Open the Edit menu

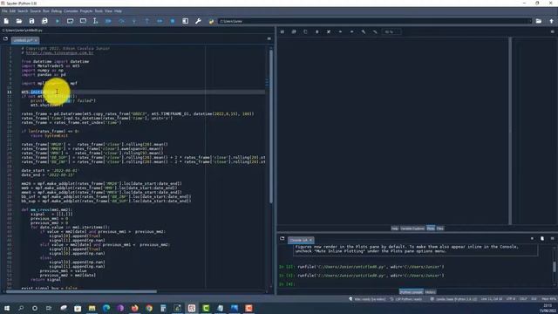pyautogui.click(x=12, y=11)
